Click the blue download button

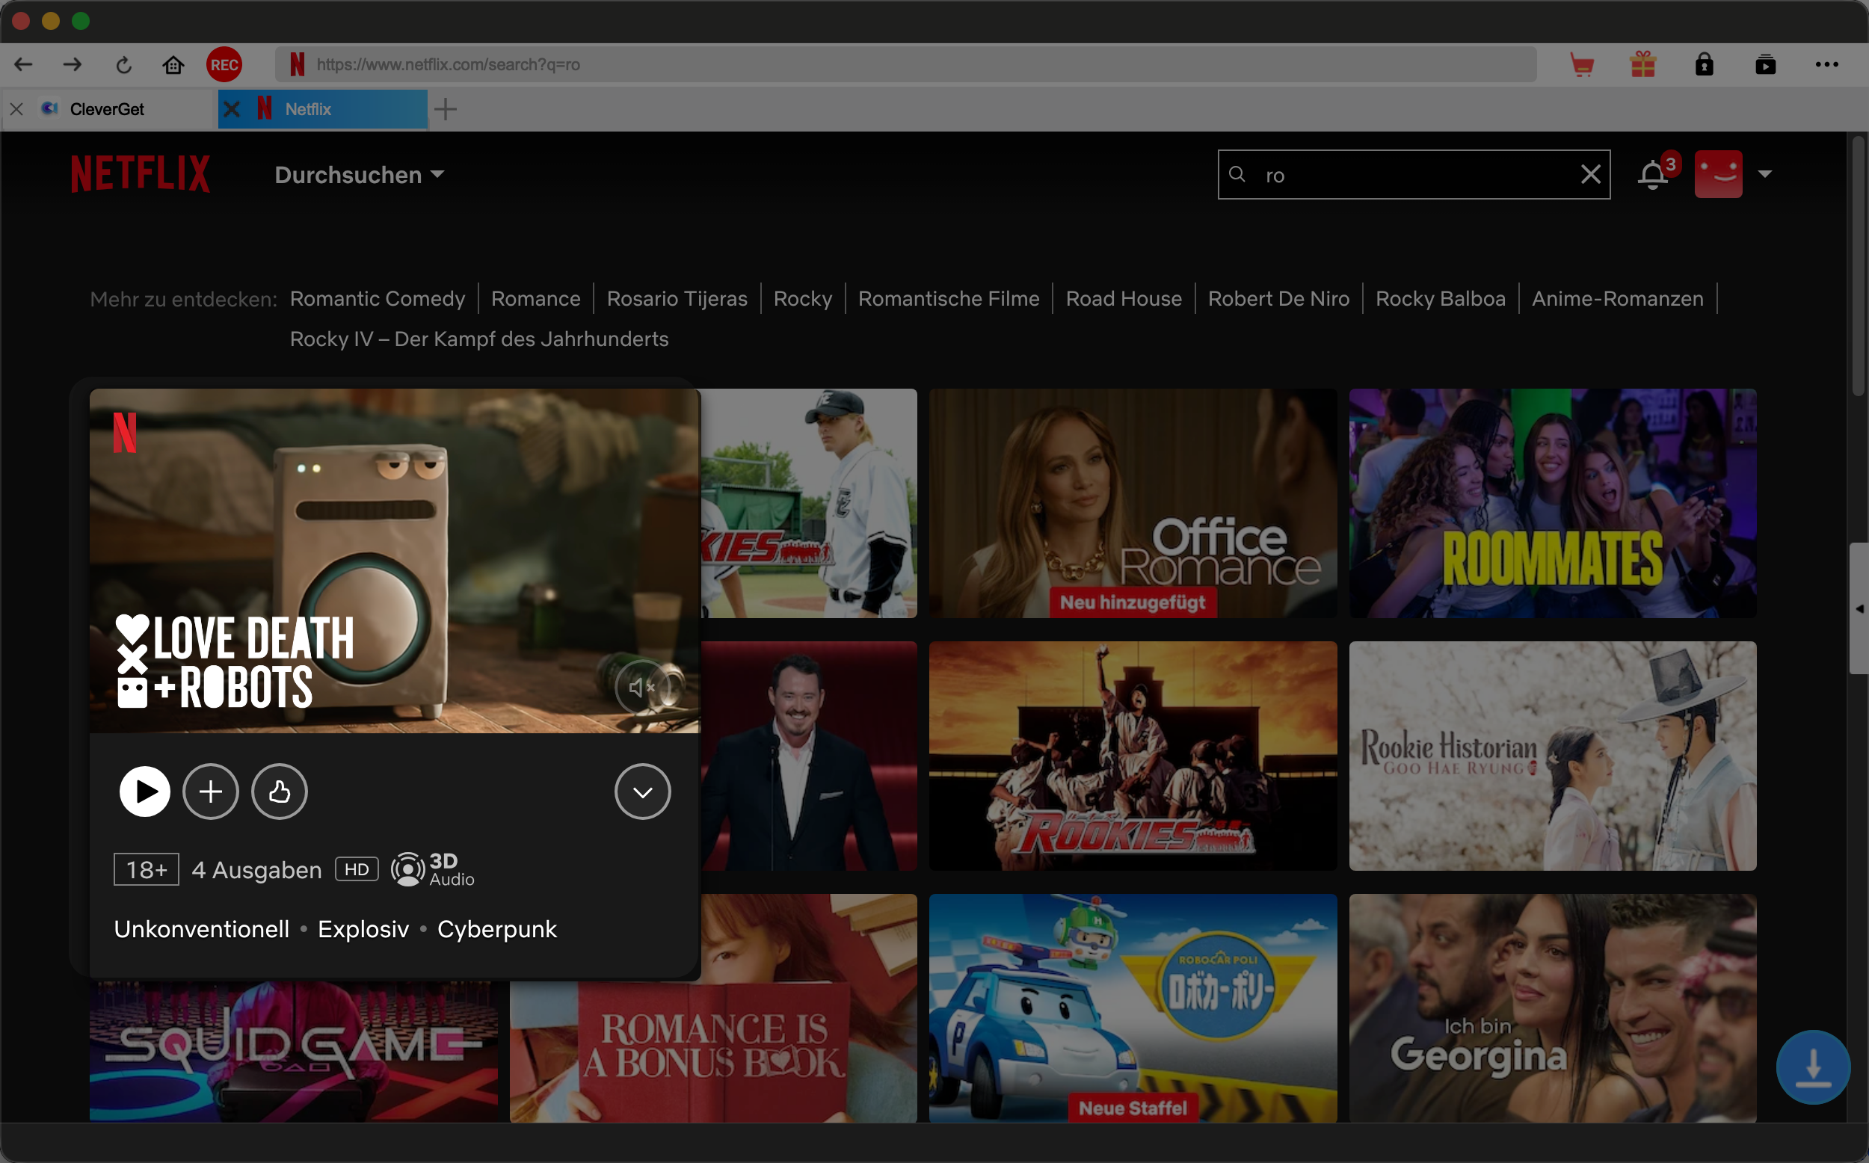point(1813,1067)
